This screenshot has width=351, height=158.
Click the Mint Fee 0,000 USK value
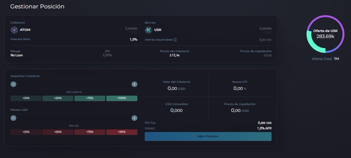(265, 123)
